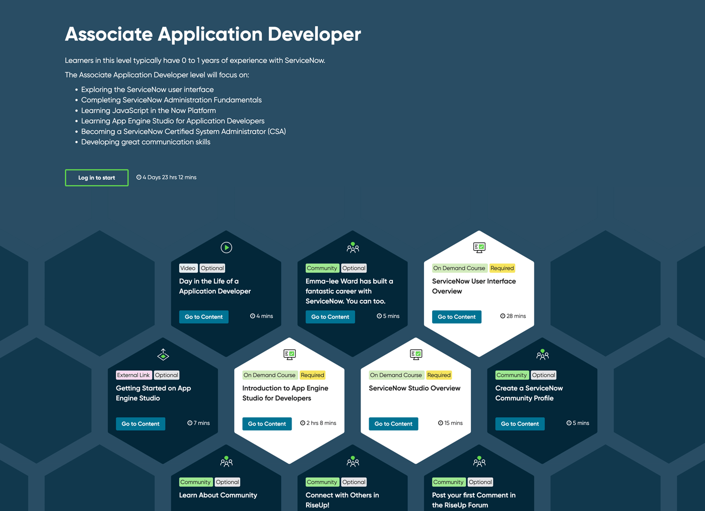The height and width of the screenshot is (511, 705).
Task: Click the course icon above Introduction to App Engine Studio
Action: pyautogui.click(x=290, y=355)
